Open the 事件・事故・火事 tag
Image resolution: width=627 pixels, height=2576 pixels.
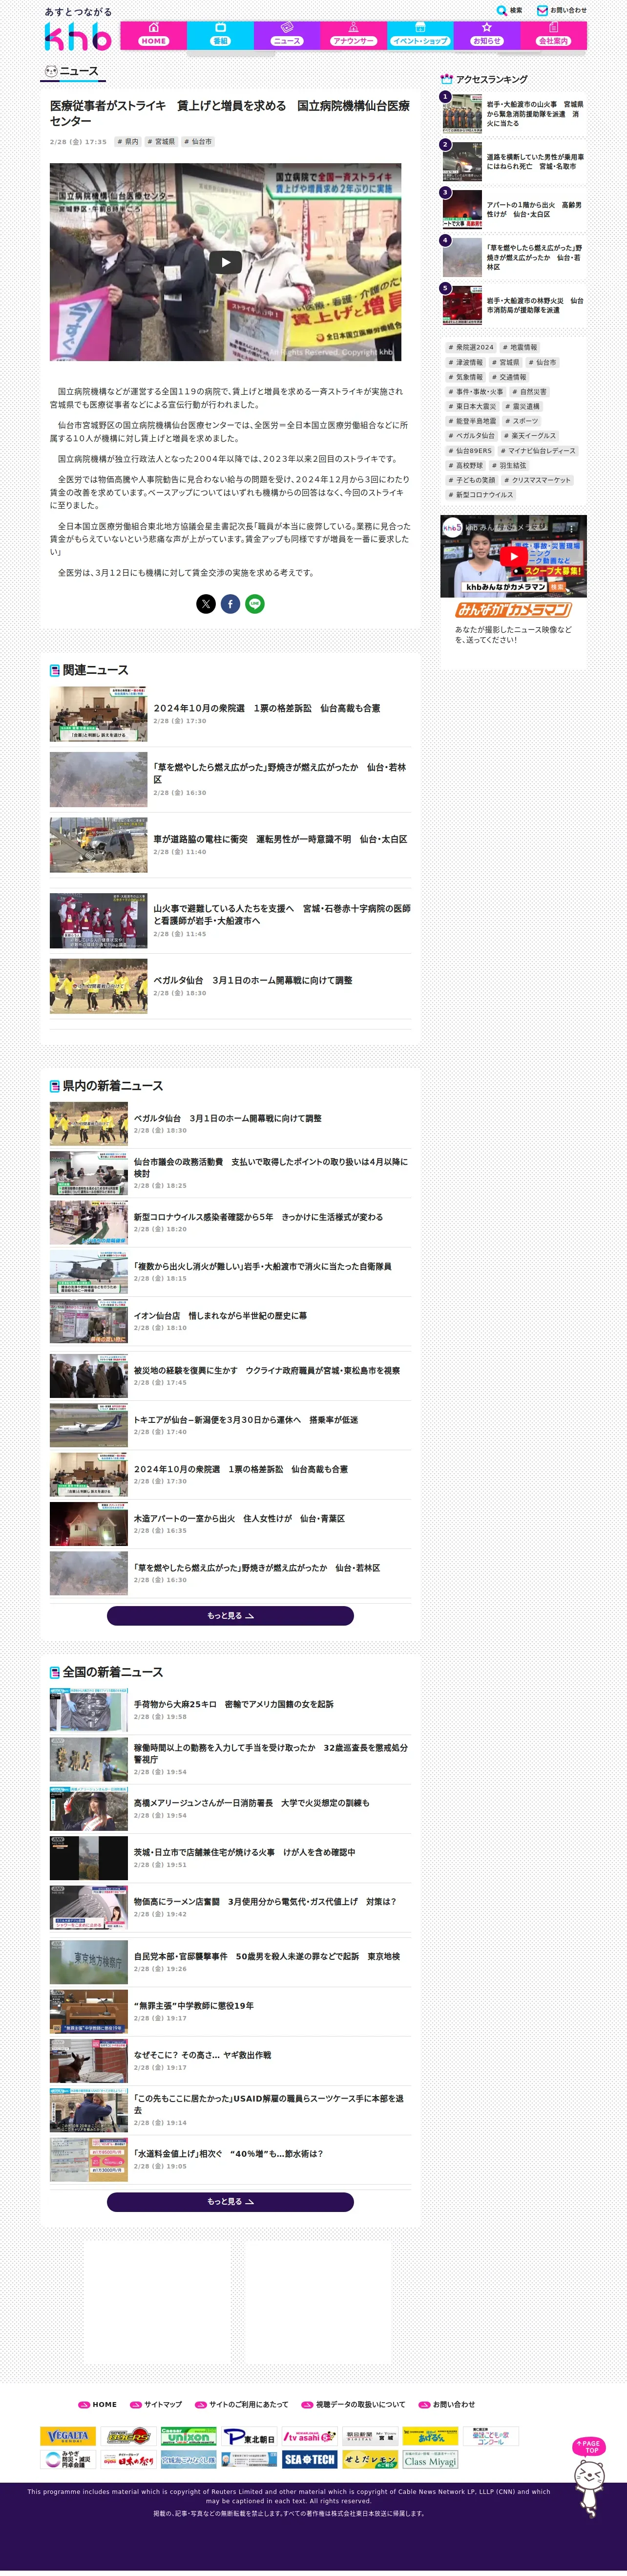(477, 392)
